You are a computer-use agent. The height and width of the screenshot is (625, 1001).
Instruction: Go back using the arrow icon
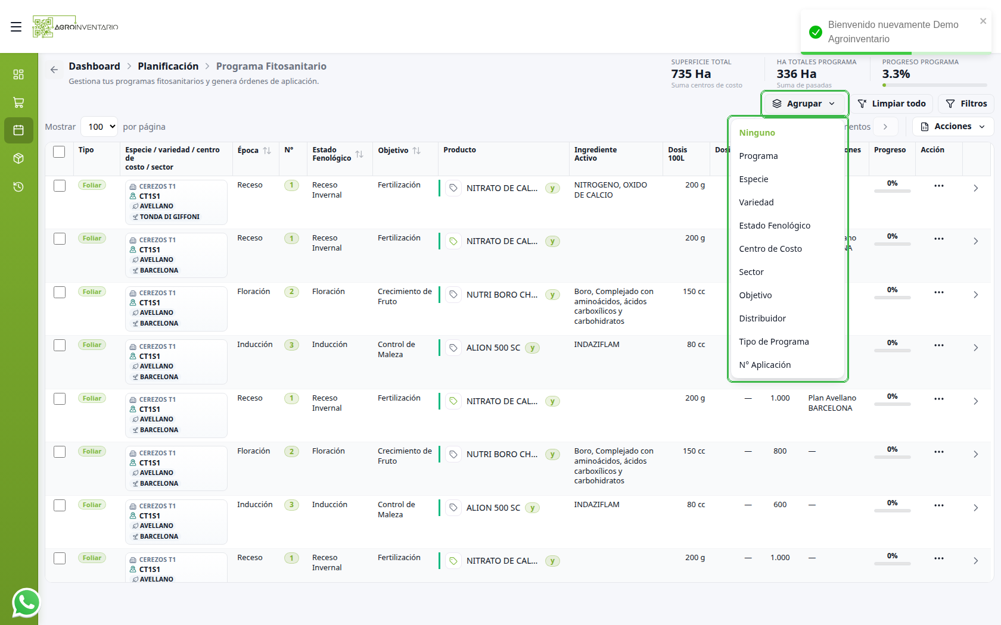click(54, 70)
